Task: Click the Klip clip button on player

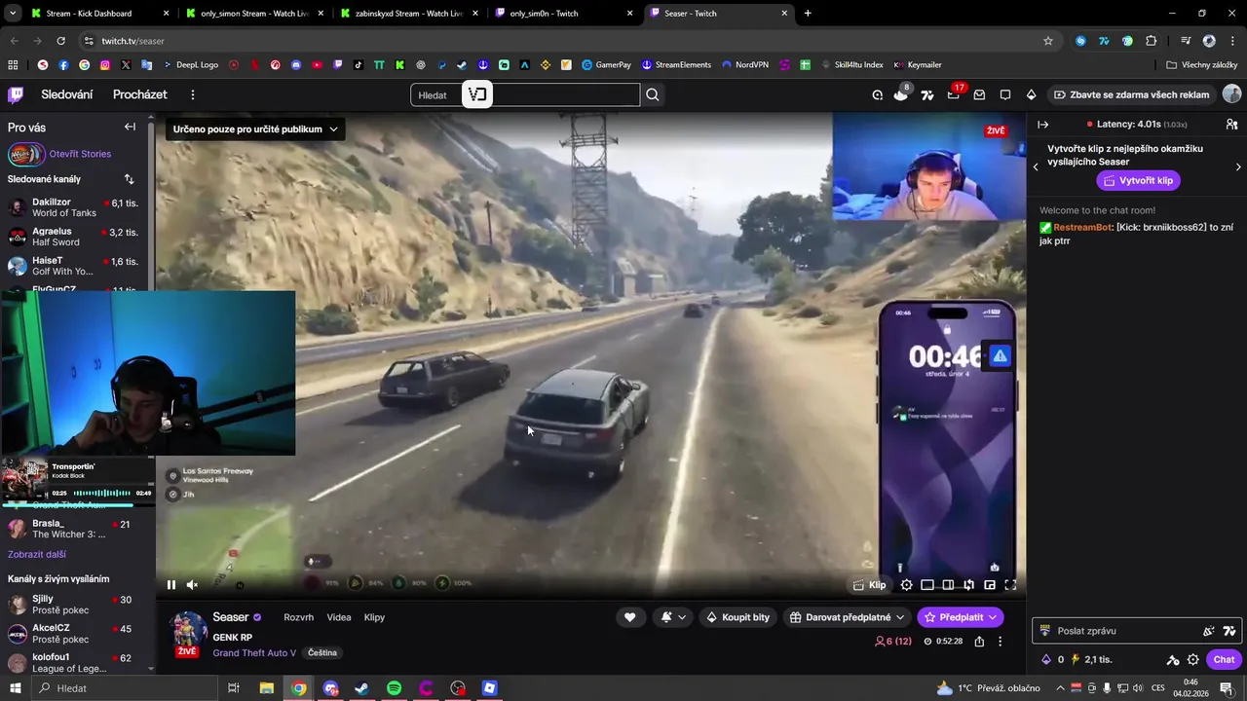Action: [870, 585]
